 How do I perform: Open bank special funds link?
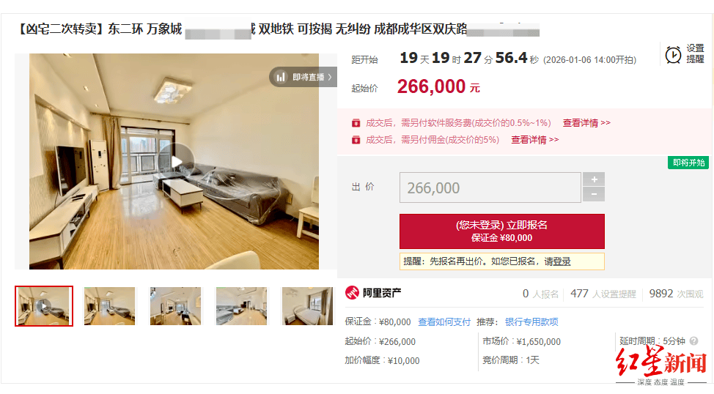point(531,322)
